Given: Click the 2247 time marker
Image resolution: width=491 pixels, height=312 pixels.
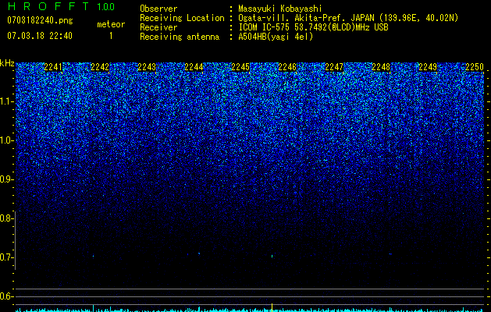Looking at the screenshot, I should (x=334, y=67).
